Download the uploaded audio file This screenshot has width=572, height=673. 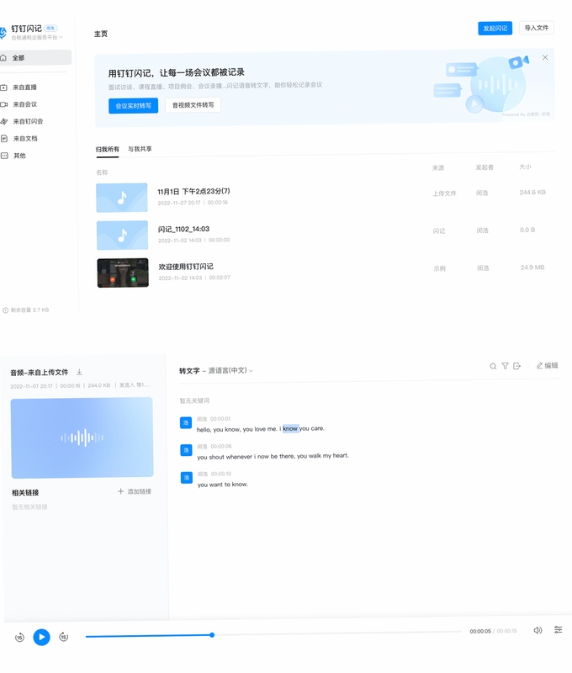(x=79, y=372)
